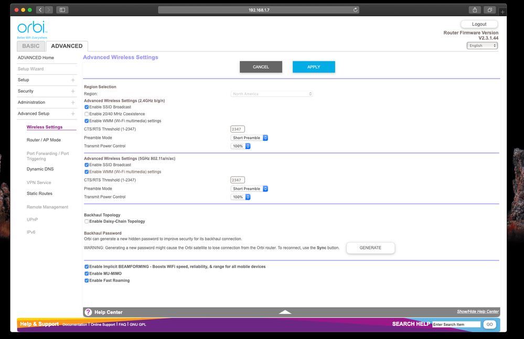Go back with Safari's back arrow
The width and height of the screenshot is (524, 339).
(40, 10)
